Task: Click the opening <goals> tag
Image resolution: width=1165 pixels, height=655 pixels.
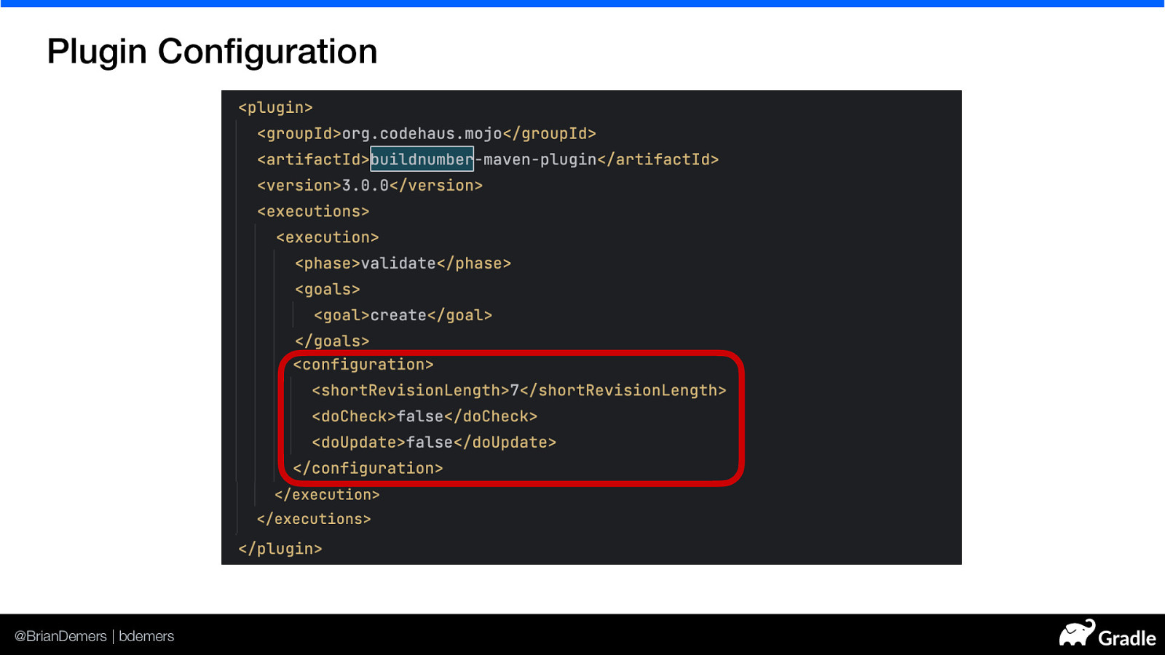Action: [x=328, y=290]
